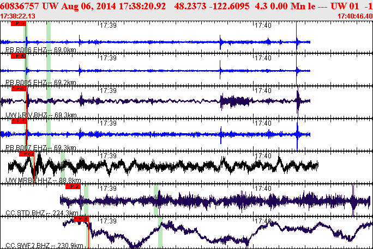
Task: Click coordinates '48.2373 -122.6095' in header
Action: tap(212, 6)
